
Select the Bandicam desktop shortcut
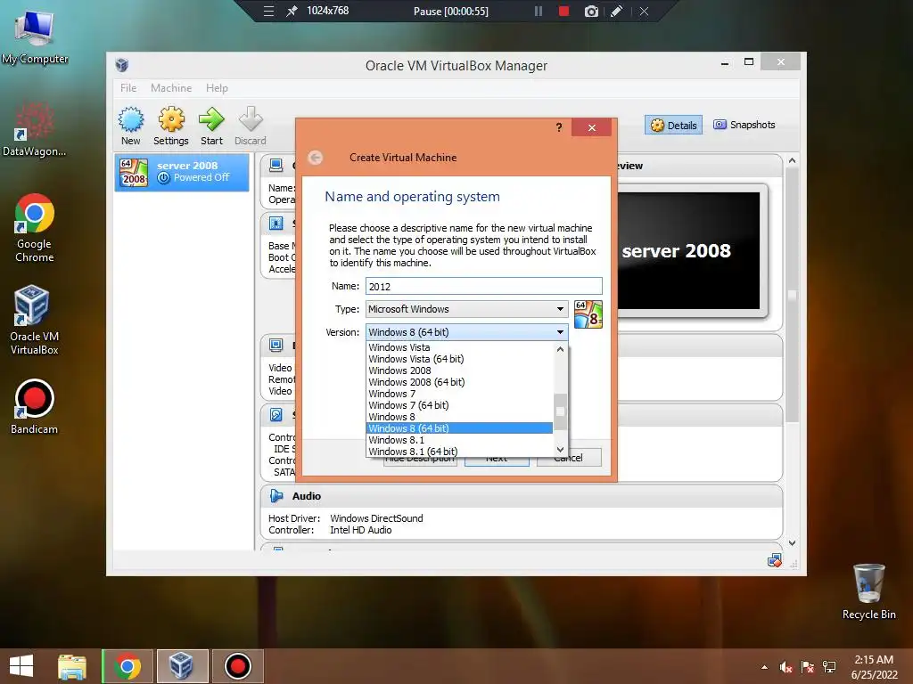pos(34,407)
